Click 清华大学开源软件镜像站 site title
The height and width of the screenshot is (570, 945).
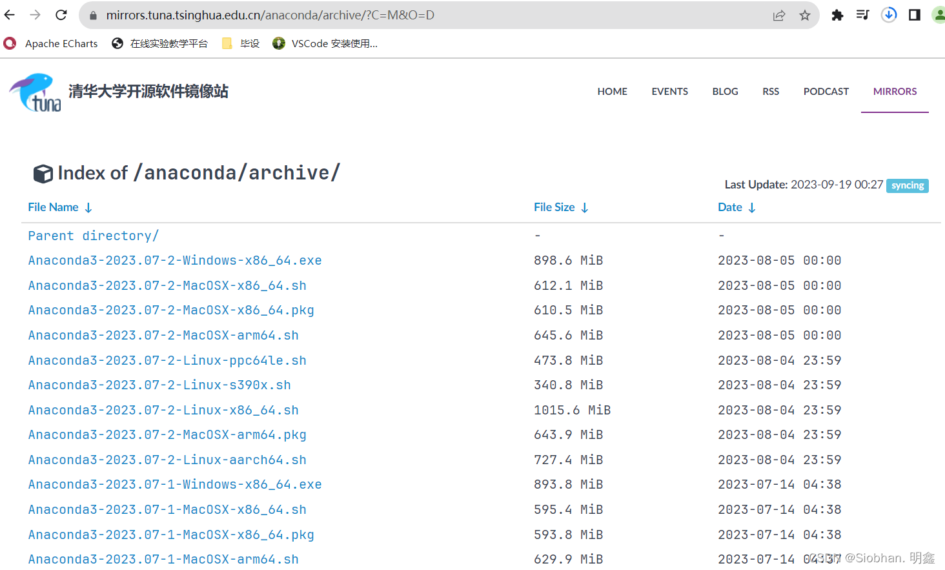point(148,92)
